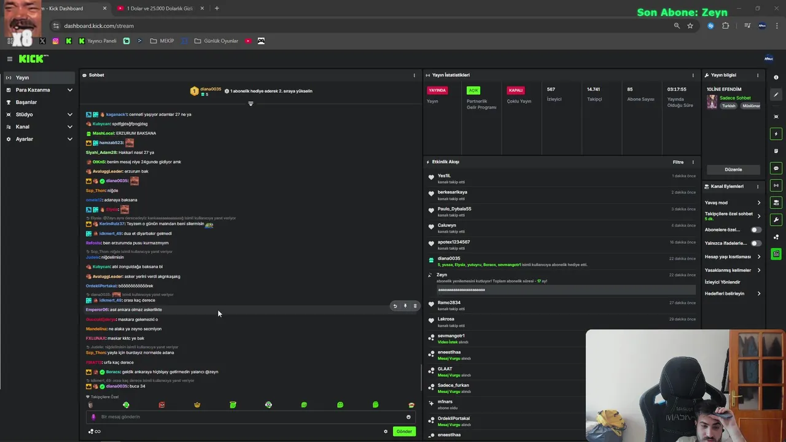Expand Para Kazanma in the sidebar
786x442 pixels.
[x=39, y=90]
